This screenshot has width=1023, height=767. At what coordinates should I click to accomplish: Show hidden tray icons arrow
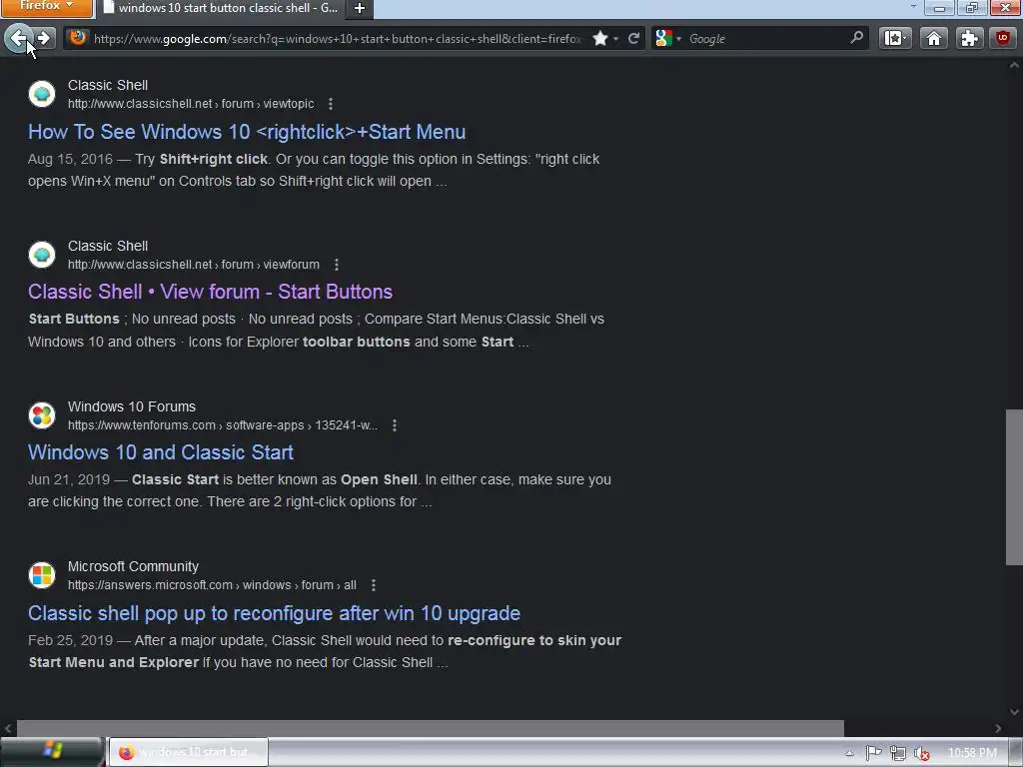[849, 753]
